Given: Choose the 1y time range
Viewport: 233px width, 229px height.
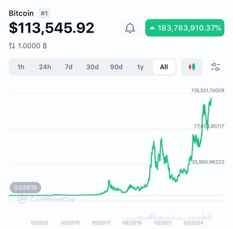Looking at the screenshot, I should [140, 67].
